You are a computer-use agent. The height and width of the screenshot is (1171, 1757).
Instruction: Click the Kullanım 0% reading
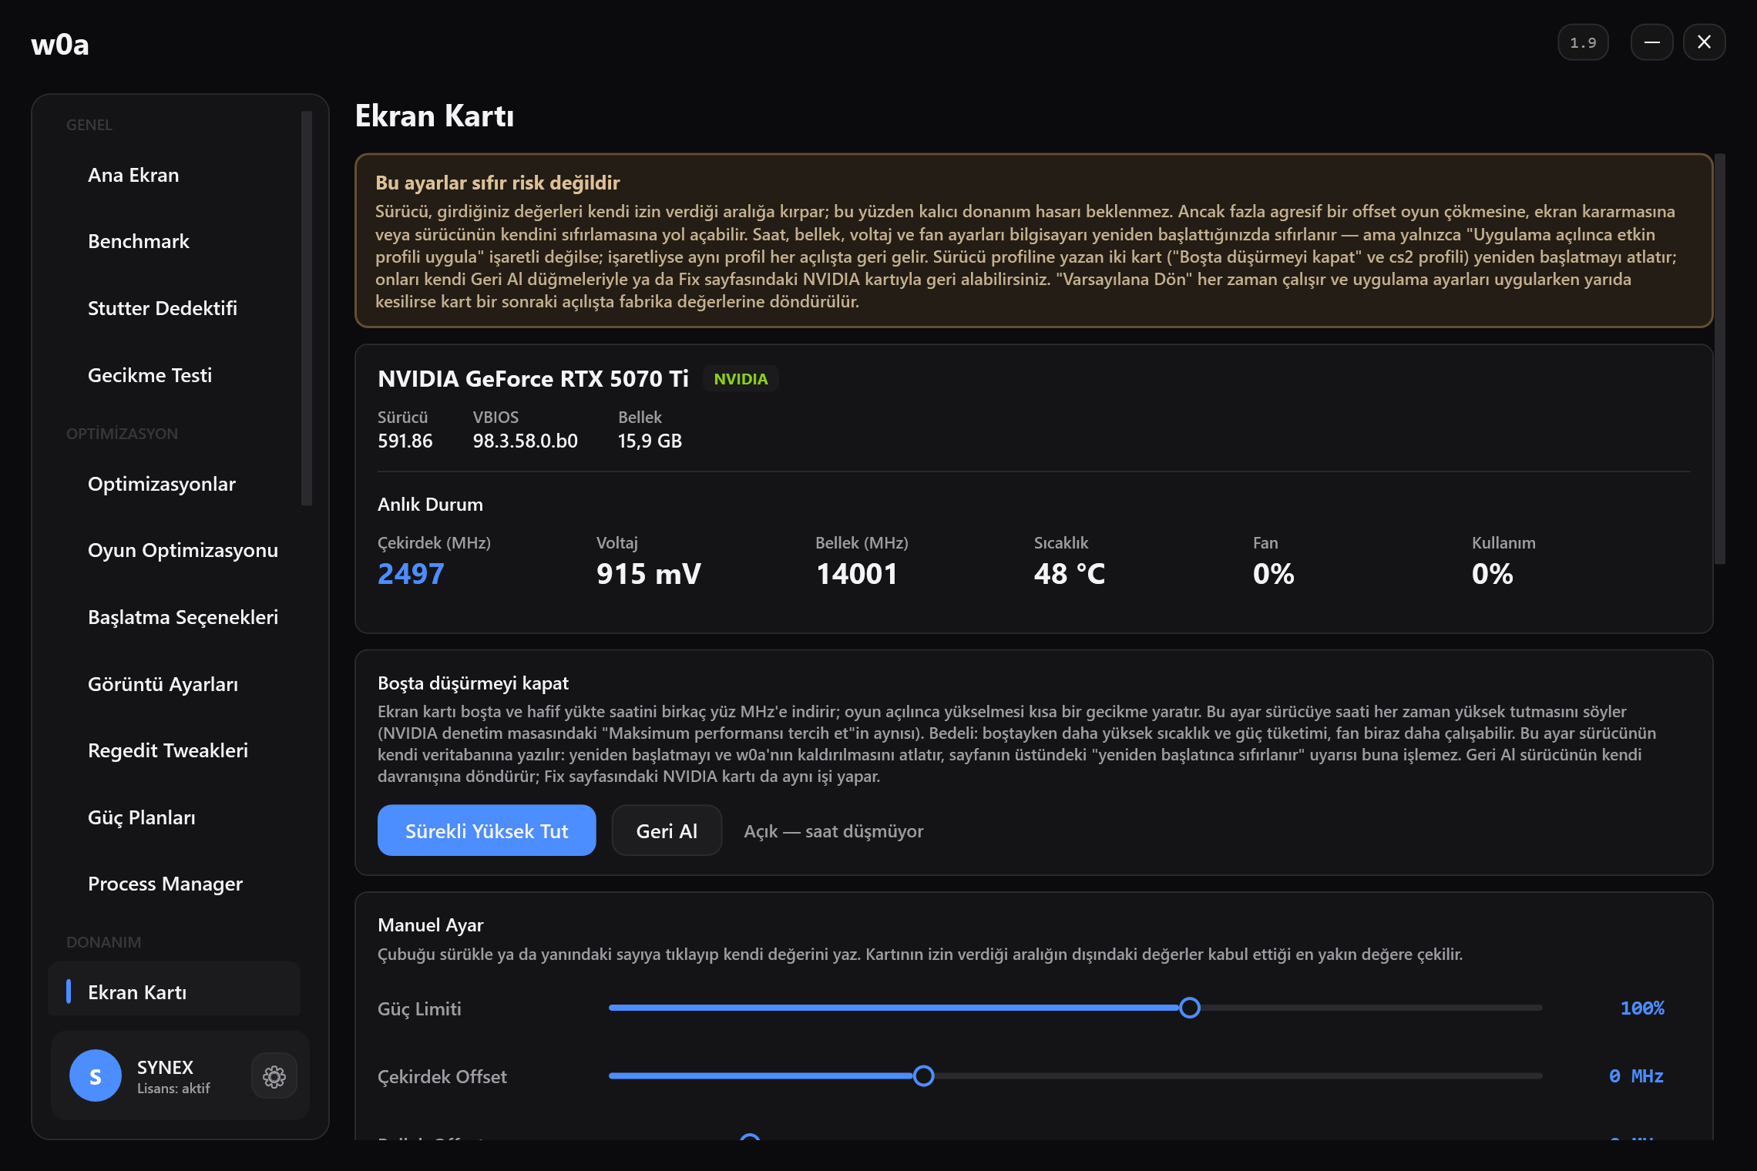click(x=1492, y=574)
